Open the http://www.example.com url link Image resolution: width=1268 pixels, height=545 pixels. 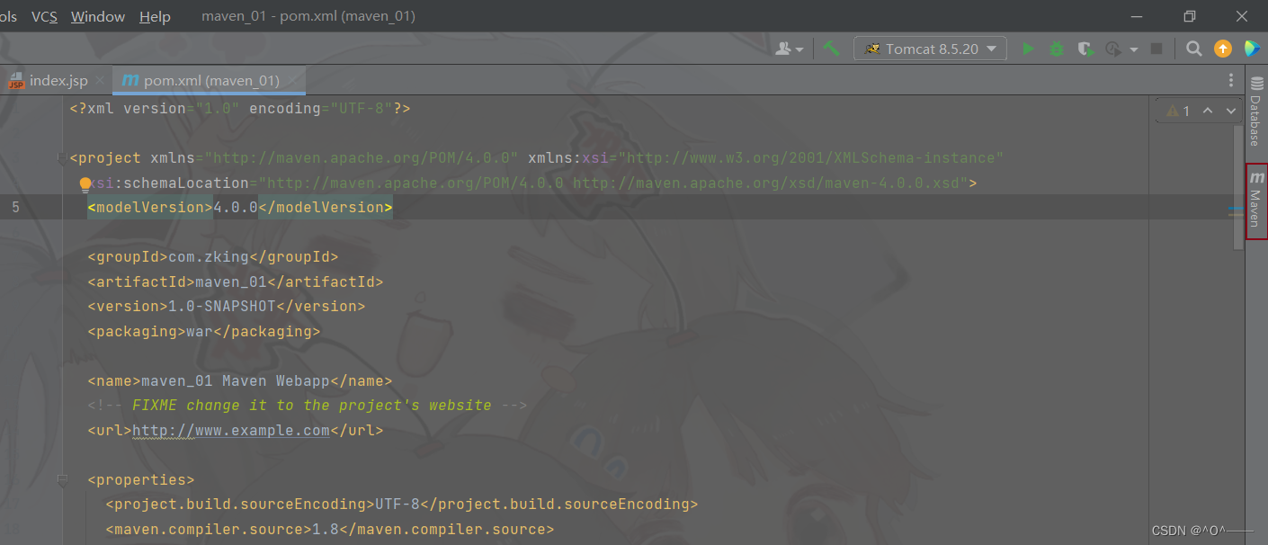pos(231,431)
